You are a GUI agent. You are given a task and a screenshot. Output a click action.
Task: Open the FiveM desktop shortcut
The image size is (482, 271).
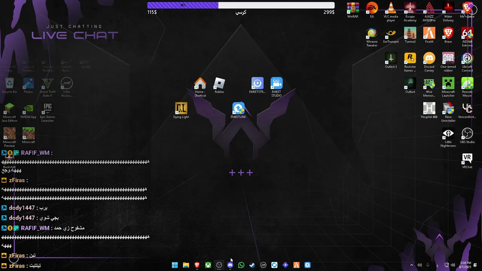point(429,35)
